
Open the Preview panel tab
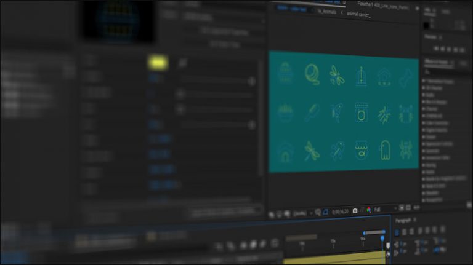tap(431, 37)
